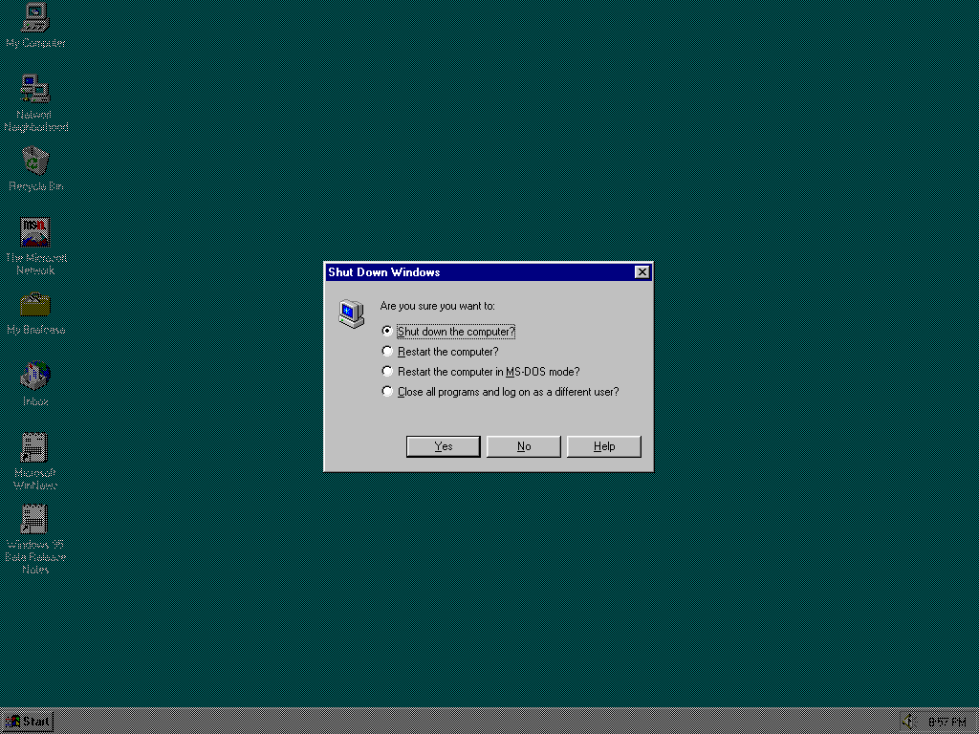This screenshot has width=979, height=734.
Task: Click the volume speaker tray icon
Action: [908, 722]
